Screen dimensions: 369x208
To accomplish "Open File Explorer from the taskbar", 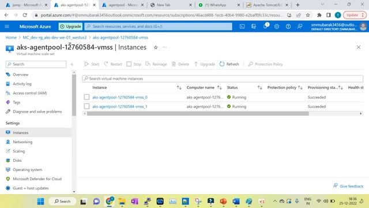I will click(x=122, y=202).
